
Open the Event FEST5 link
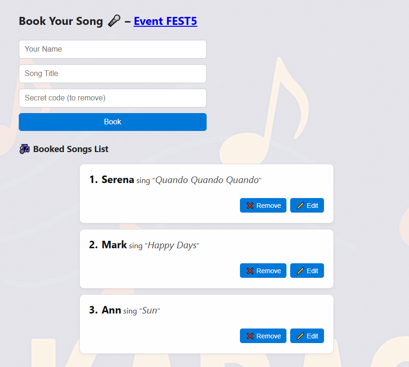165,21
